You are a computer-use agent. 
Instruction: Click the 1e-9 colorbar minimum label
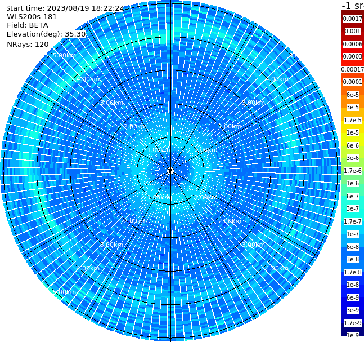pyautogui.click(x=353, y=335)
